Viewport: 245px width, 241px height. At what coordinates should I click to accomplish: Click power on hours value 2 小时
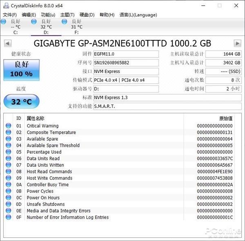pyautogui.click(x=223, y=89)
